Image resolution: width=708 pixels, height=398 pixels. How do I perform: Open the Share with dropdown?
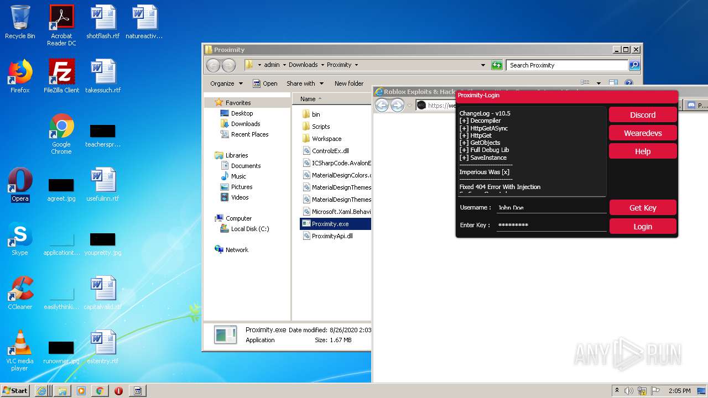305,83
